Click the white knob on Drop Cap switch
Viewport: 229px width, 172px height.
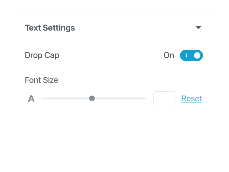point(197,55)
